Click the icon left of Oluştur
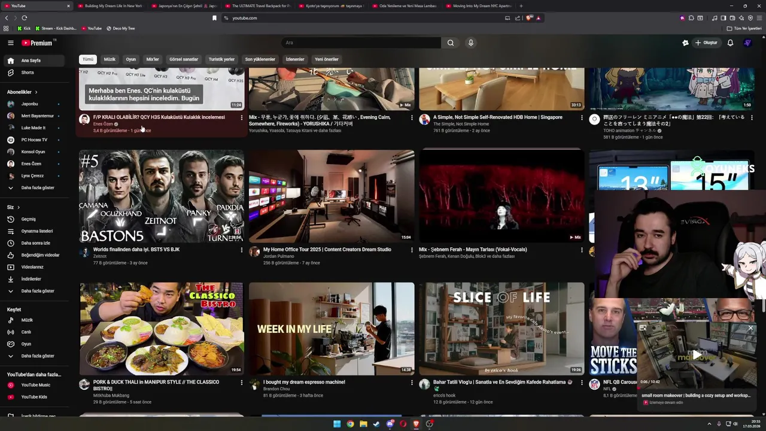766x431 pixels. pyautogui.click(x=685, y=43)
